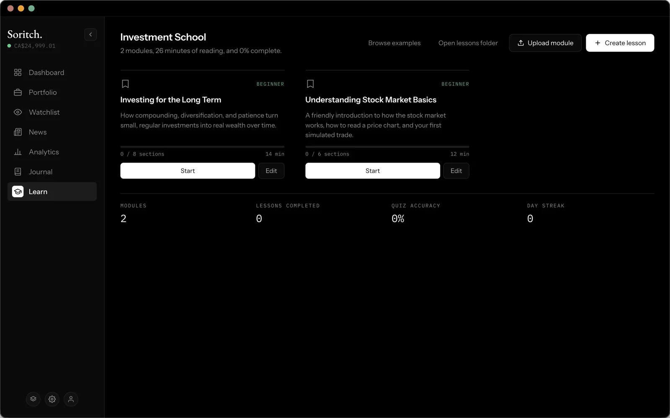Open the Portfolio briefcase icon
Viewport: 670px width, 418px height.
18,92
